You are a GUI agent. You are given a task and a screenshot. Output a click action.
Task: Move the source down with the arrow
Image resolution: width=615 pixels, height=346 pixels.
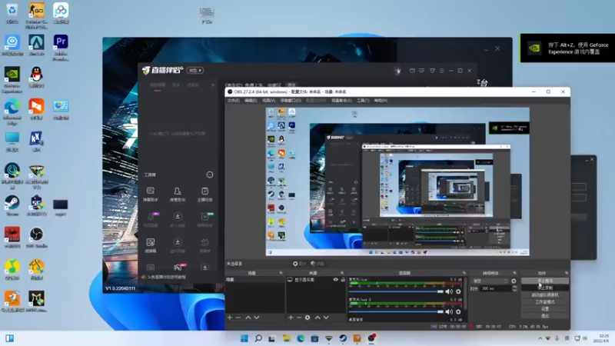[326, 318]
